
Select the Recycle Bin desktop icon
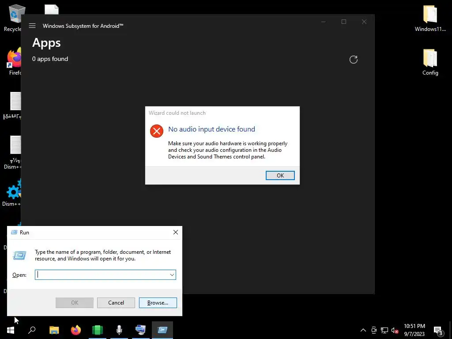[x=12, y=18]
